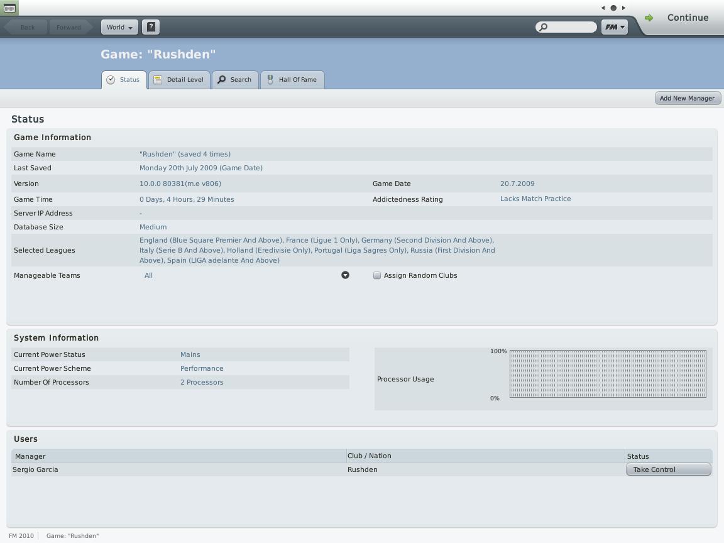The width and height of the screenshot is (724, 543).
Task: Click the trophy icon on Hall Of Fame tab
Action: 270,80
